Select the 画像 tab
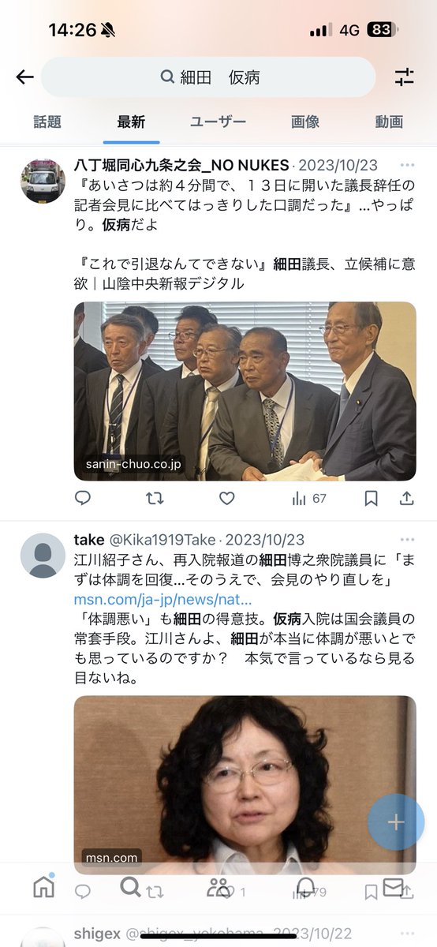 tap(305, 122)
